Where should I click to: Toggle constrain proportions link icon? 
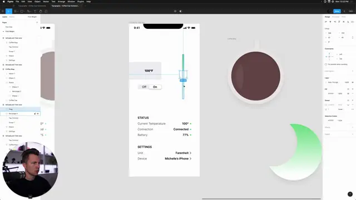[x=353, y=37]
